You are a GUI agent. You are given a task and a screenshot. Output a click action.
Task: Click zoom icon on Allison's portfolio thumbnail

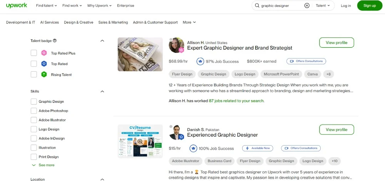click(x=140, y=55)
